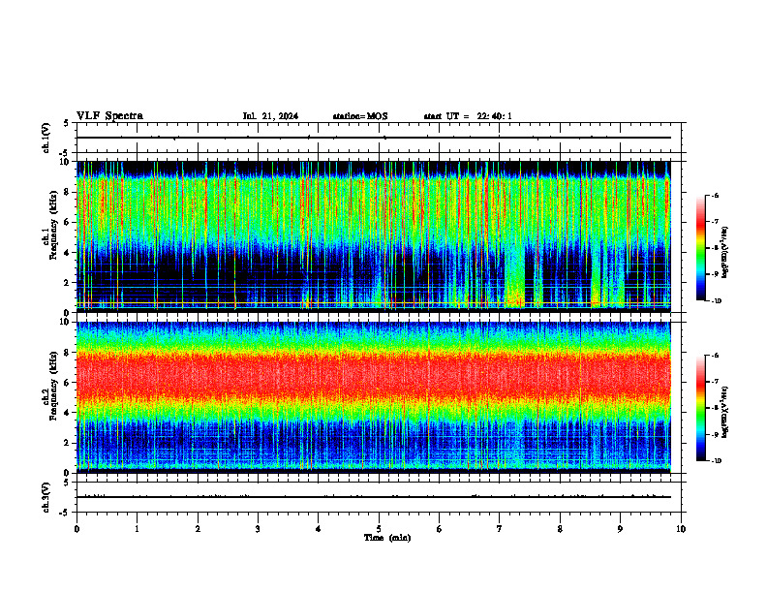Select the "start UT = 22:40:1" text

click(468, 116)
